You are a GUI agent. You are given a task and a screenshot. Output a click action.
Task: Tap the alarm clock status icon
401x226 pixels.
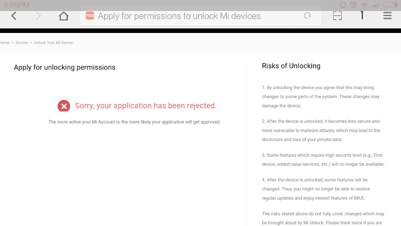[353, 5]
